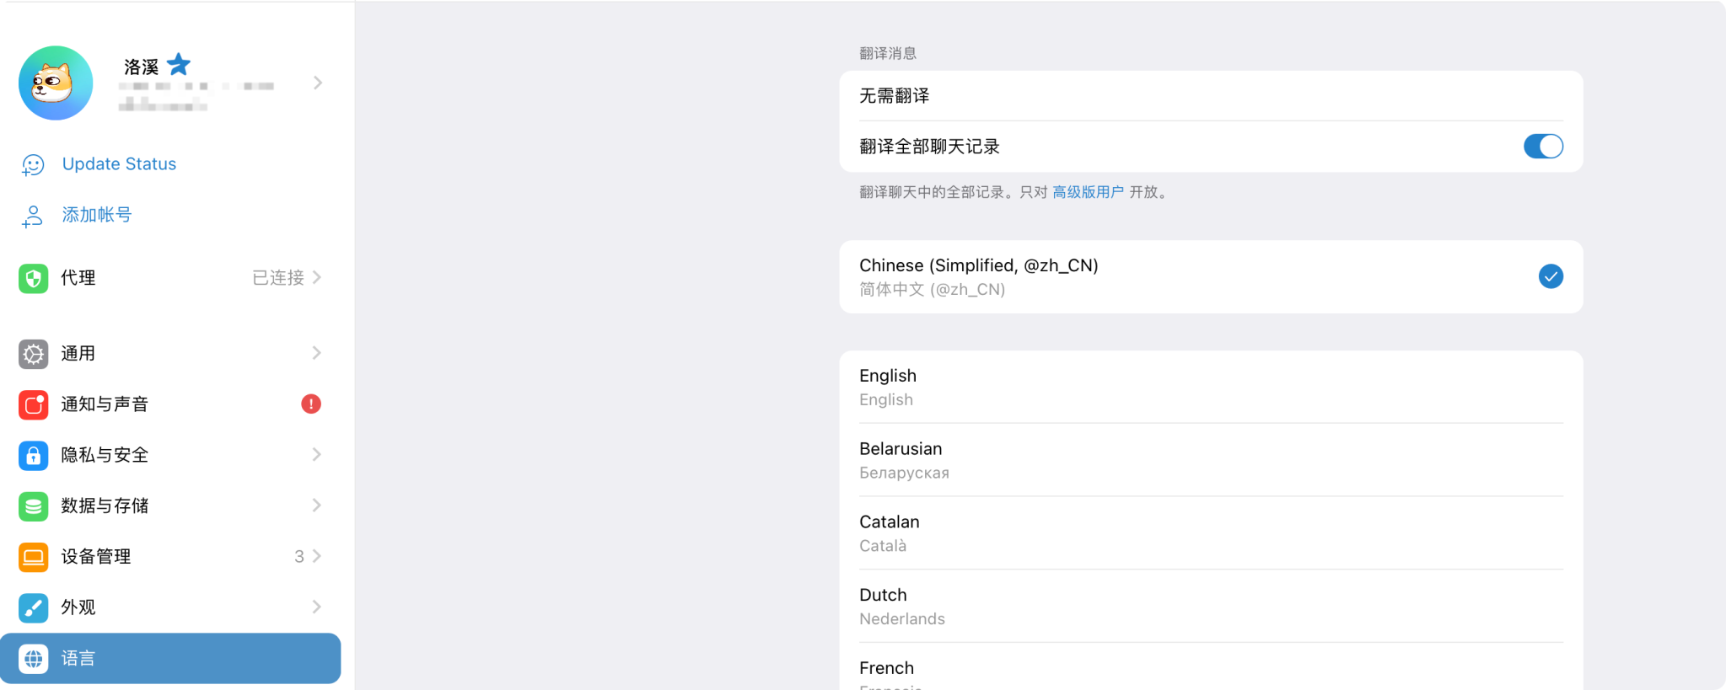Image resolution: width=1726 pixels, height=690 pixels.
Task: Click the green database storage icon
Action: coord(34,505)
